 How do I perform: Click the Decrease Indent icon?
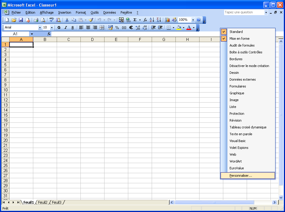point(153,28)
